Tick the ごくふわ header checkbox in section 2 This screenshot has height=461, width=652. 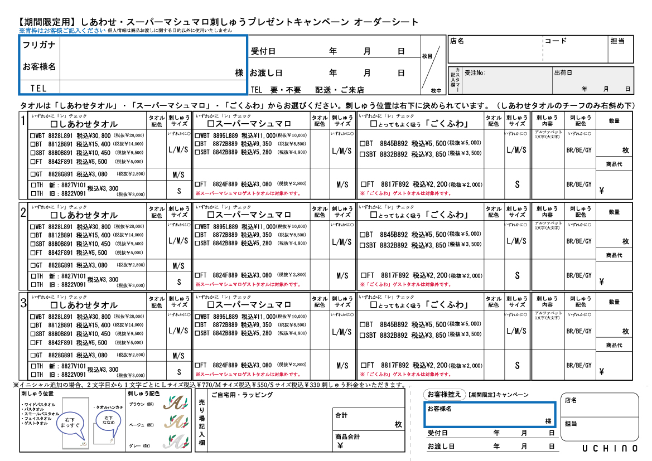pyautogui.click(x=374, y=215)
